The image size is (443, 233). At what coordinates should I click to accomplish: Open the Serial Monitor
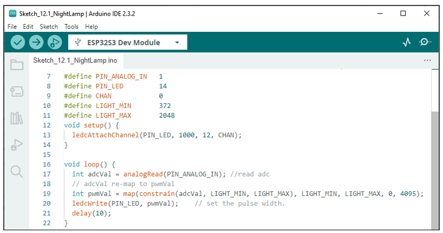tap(425, 42)
